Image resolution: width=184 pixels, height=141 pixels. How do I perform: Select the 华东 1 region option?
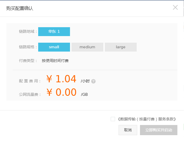[54, 32]
